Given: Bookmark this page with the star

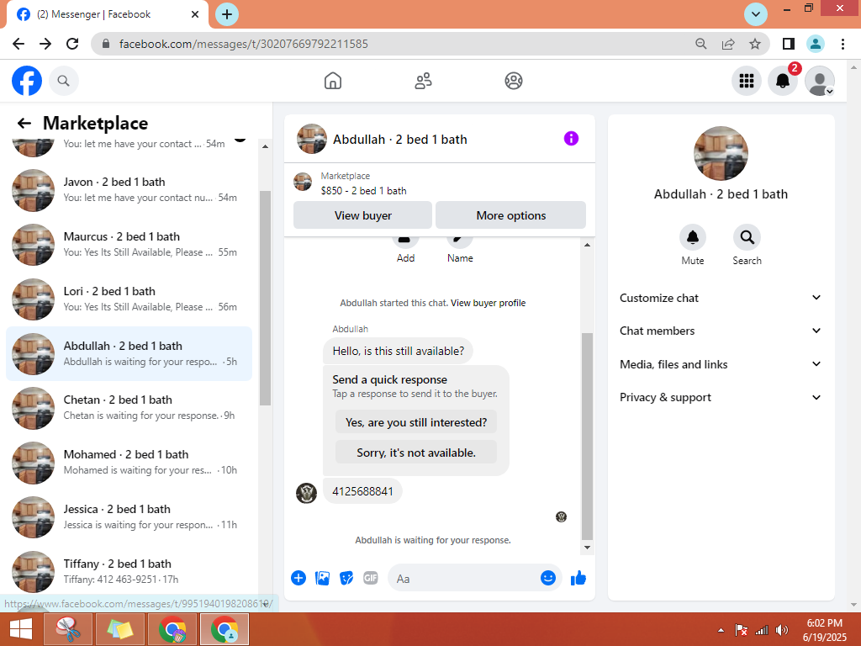Looking at the screenshot, I should (x=755, y=44).
